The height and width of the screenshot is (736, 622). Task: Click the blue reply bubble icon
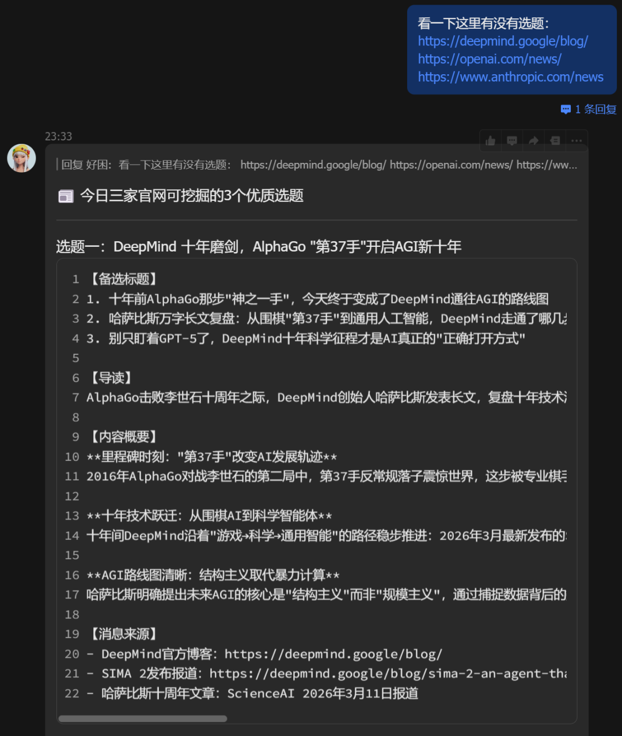[x=566, y=109]
